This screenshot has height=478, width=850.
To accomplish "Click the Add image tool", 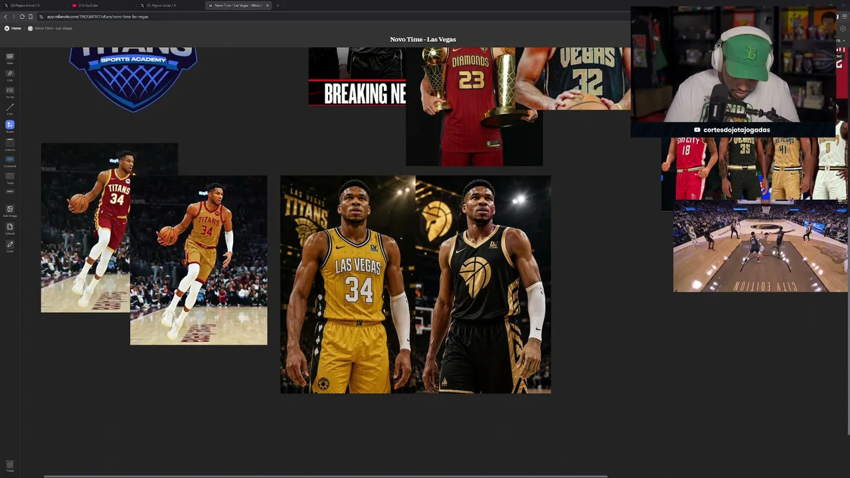I will coord(10,210).
